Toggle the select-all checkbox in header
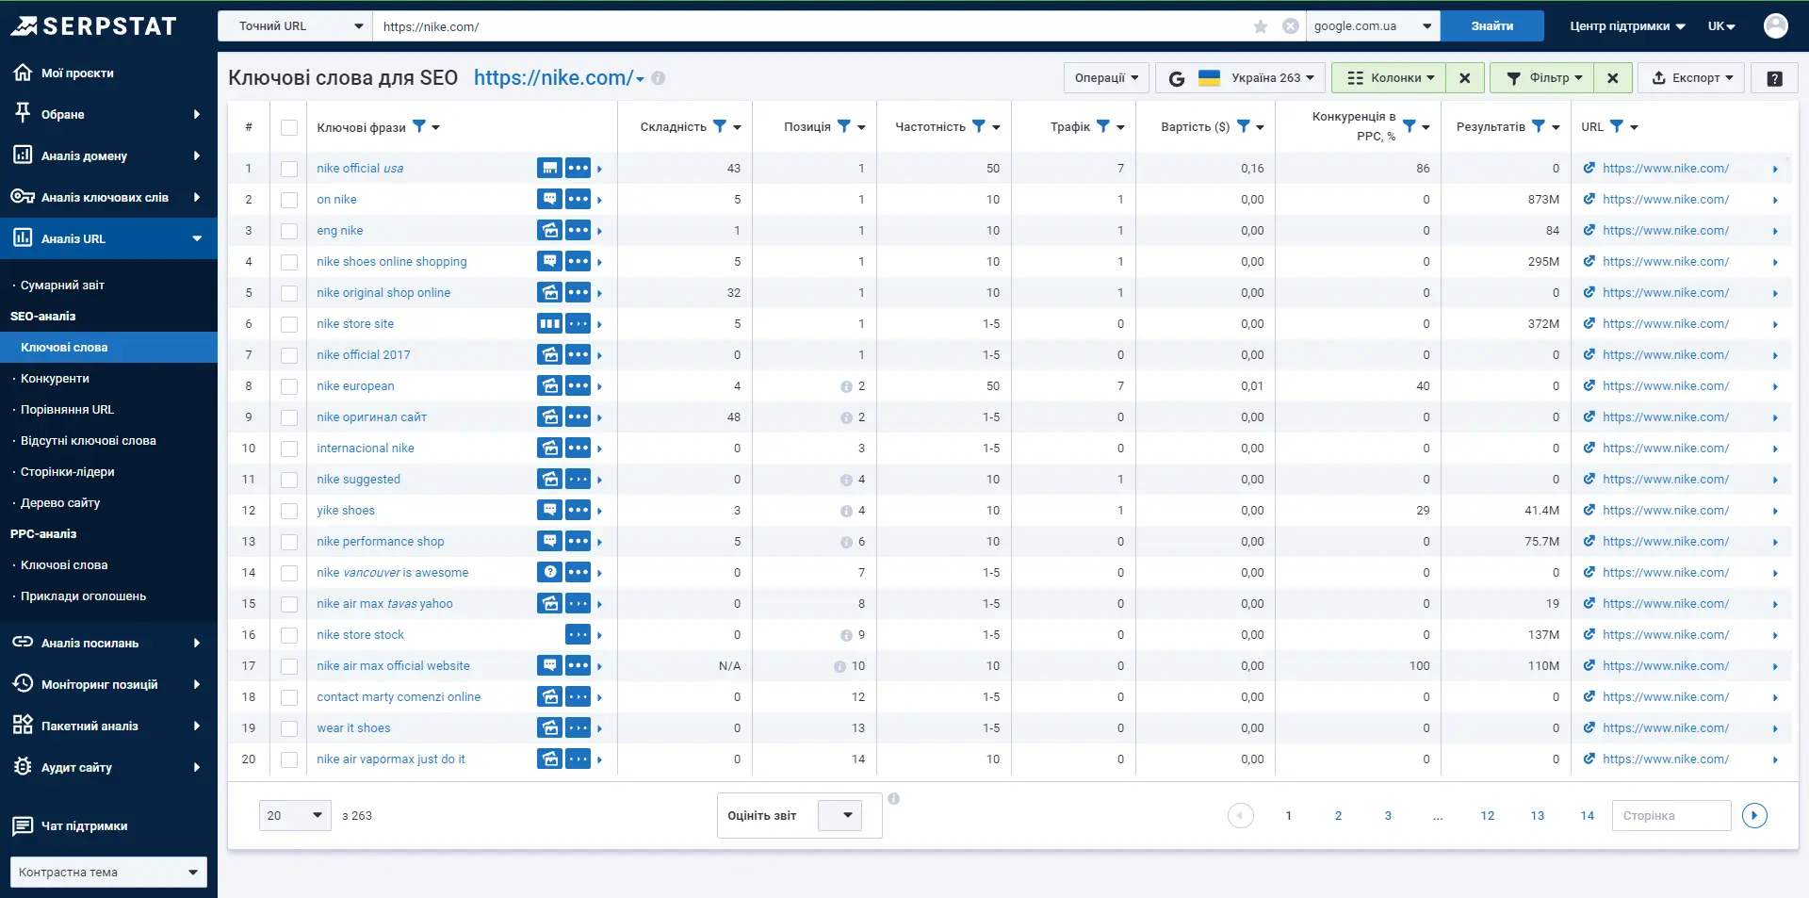Image resolution: width=1809 pixels, height=898 pixels. [289, 127]
